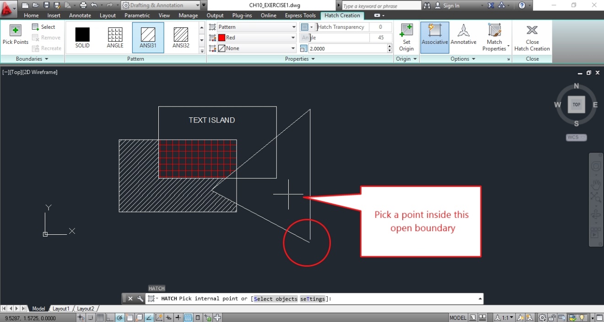
Task: Open the Parametric ribbon tab
Action: [x=137, y=15]
